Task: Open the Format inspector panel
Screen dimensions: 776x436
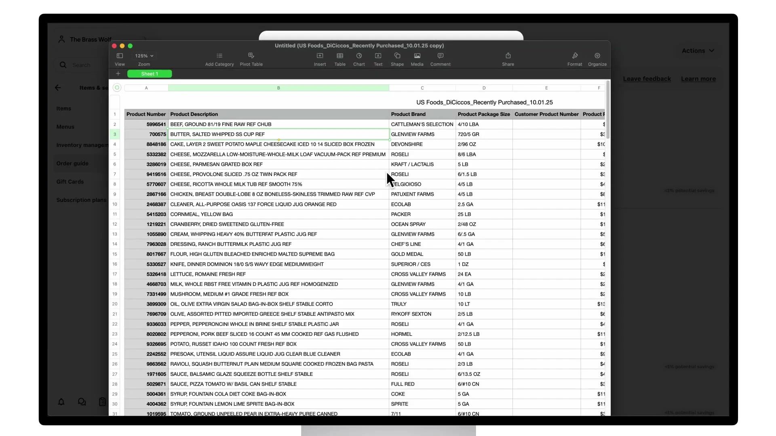Action: tap(574, 56)
